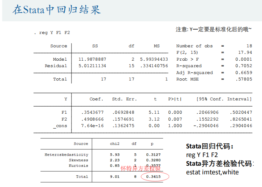Select the R-squared value 0.7052

[x=244, y=66]
